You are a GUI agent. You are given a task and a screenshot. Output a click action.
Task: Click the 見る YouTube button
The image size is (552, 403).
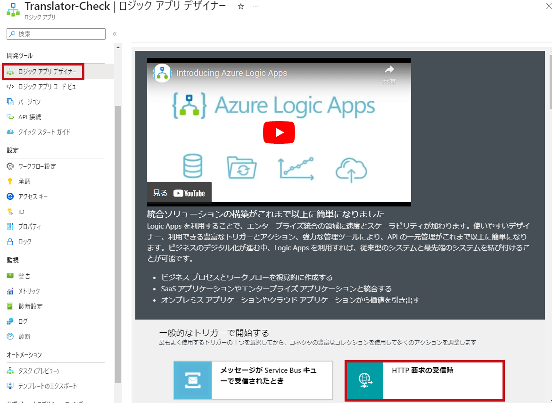point(179,193)
